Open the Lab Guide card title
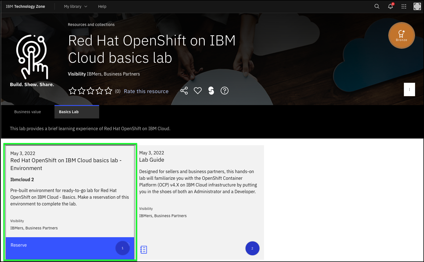This screenshot has width=424, height=262. (152, 160)
